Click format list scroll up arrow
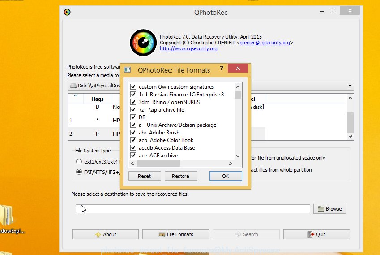Screen dimensions: 380x255 [238, 87]
